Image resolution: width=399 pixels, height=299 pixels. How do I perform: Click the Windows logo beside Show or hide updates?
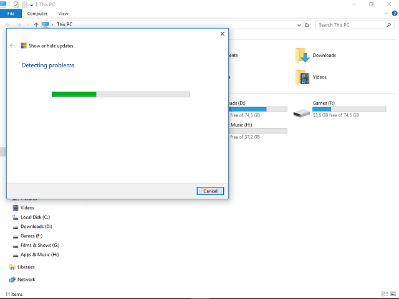tap(24, 45)
